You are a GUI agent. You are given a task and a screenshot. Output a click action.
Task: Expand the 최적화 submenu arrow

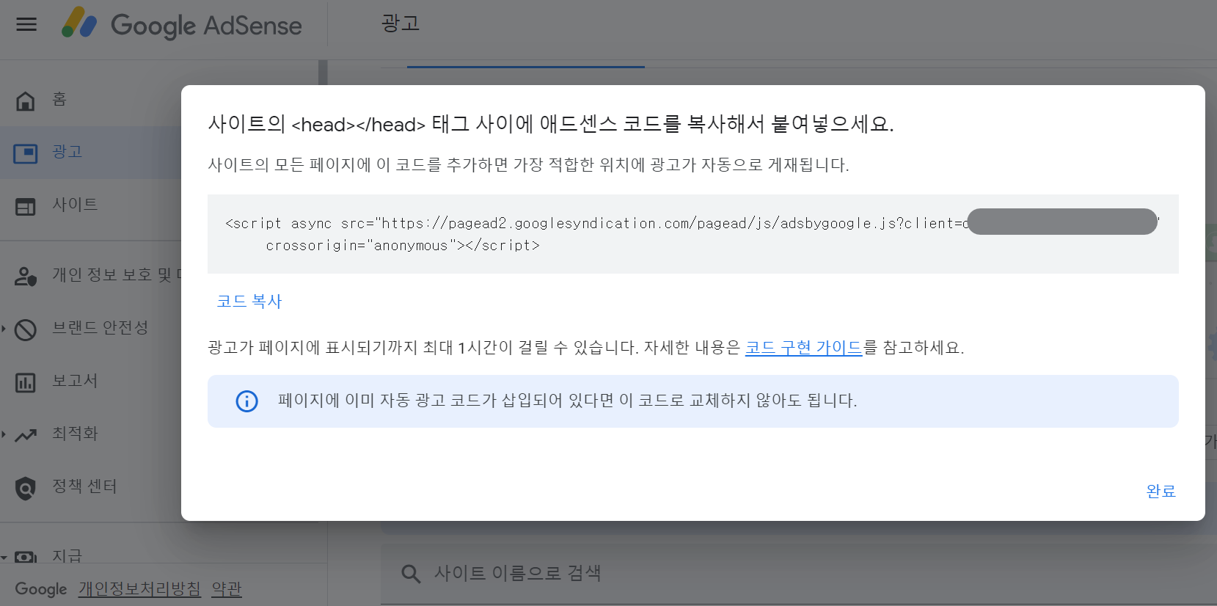point(4,434)
